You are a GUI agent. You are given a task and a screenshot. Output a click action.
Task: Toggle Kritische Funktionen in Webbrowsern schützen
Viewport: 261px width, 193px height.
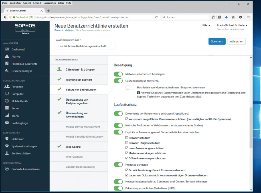click(x=118, y=125)
